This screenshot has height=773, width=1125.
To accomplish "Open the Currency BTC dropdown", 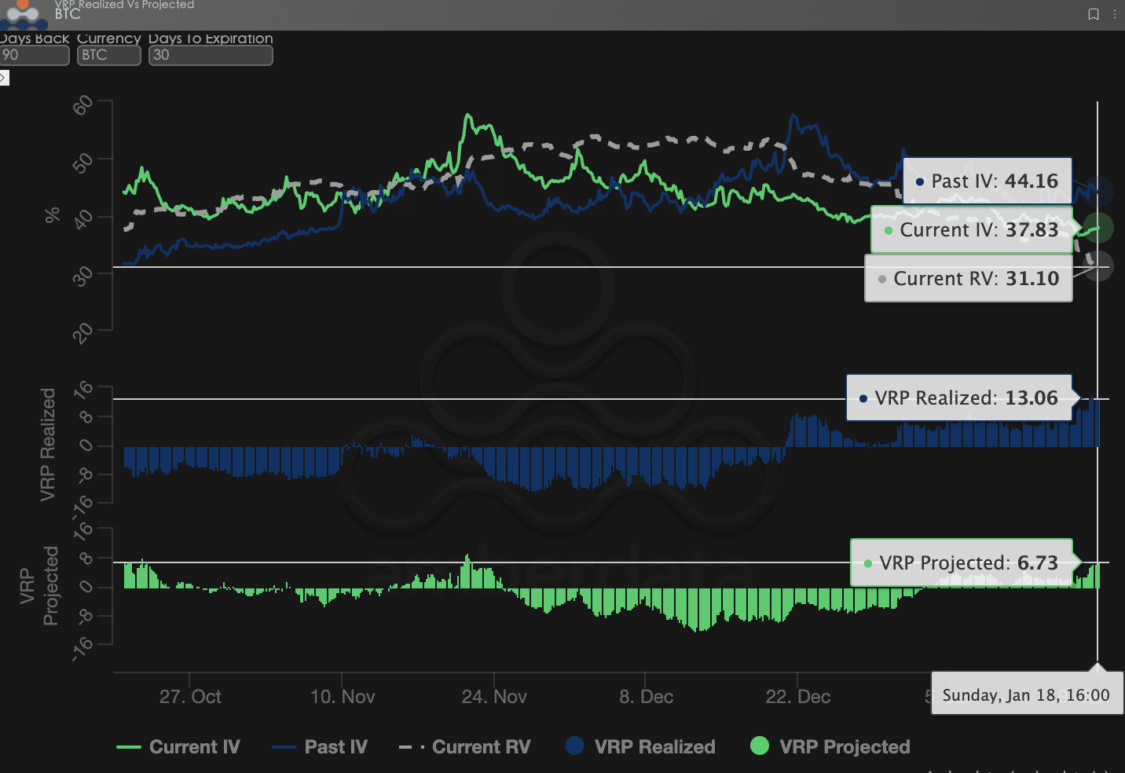I will [108, 55].
